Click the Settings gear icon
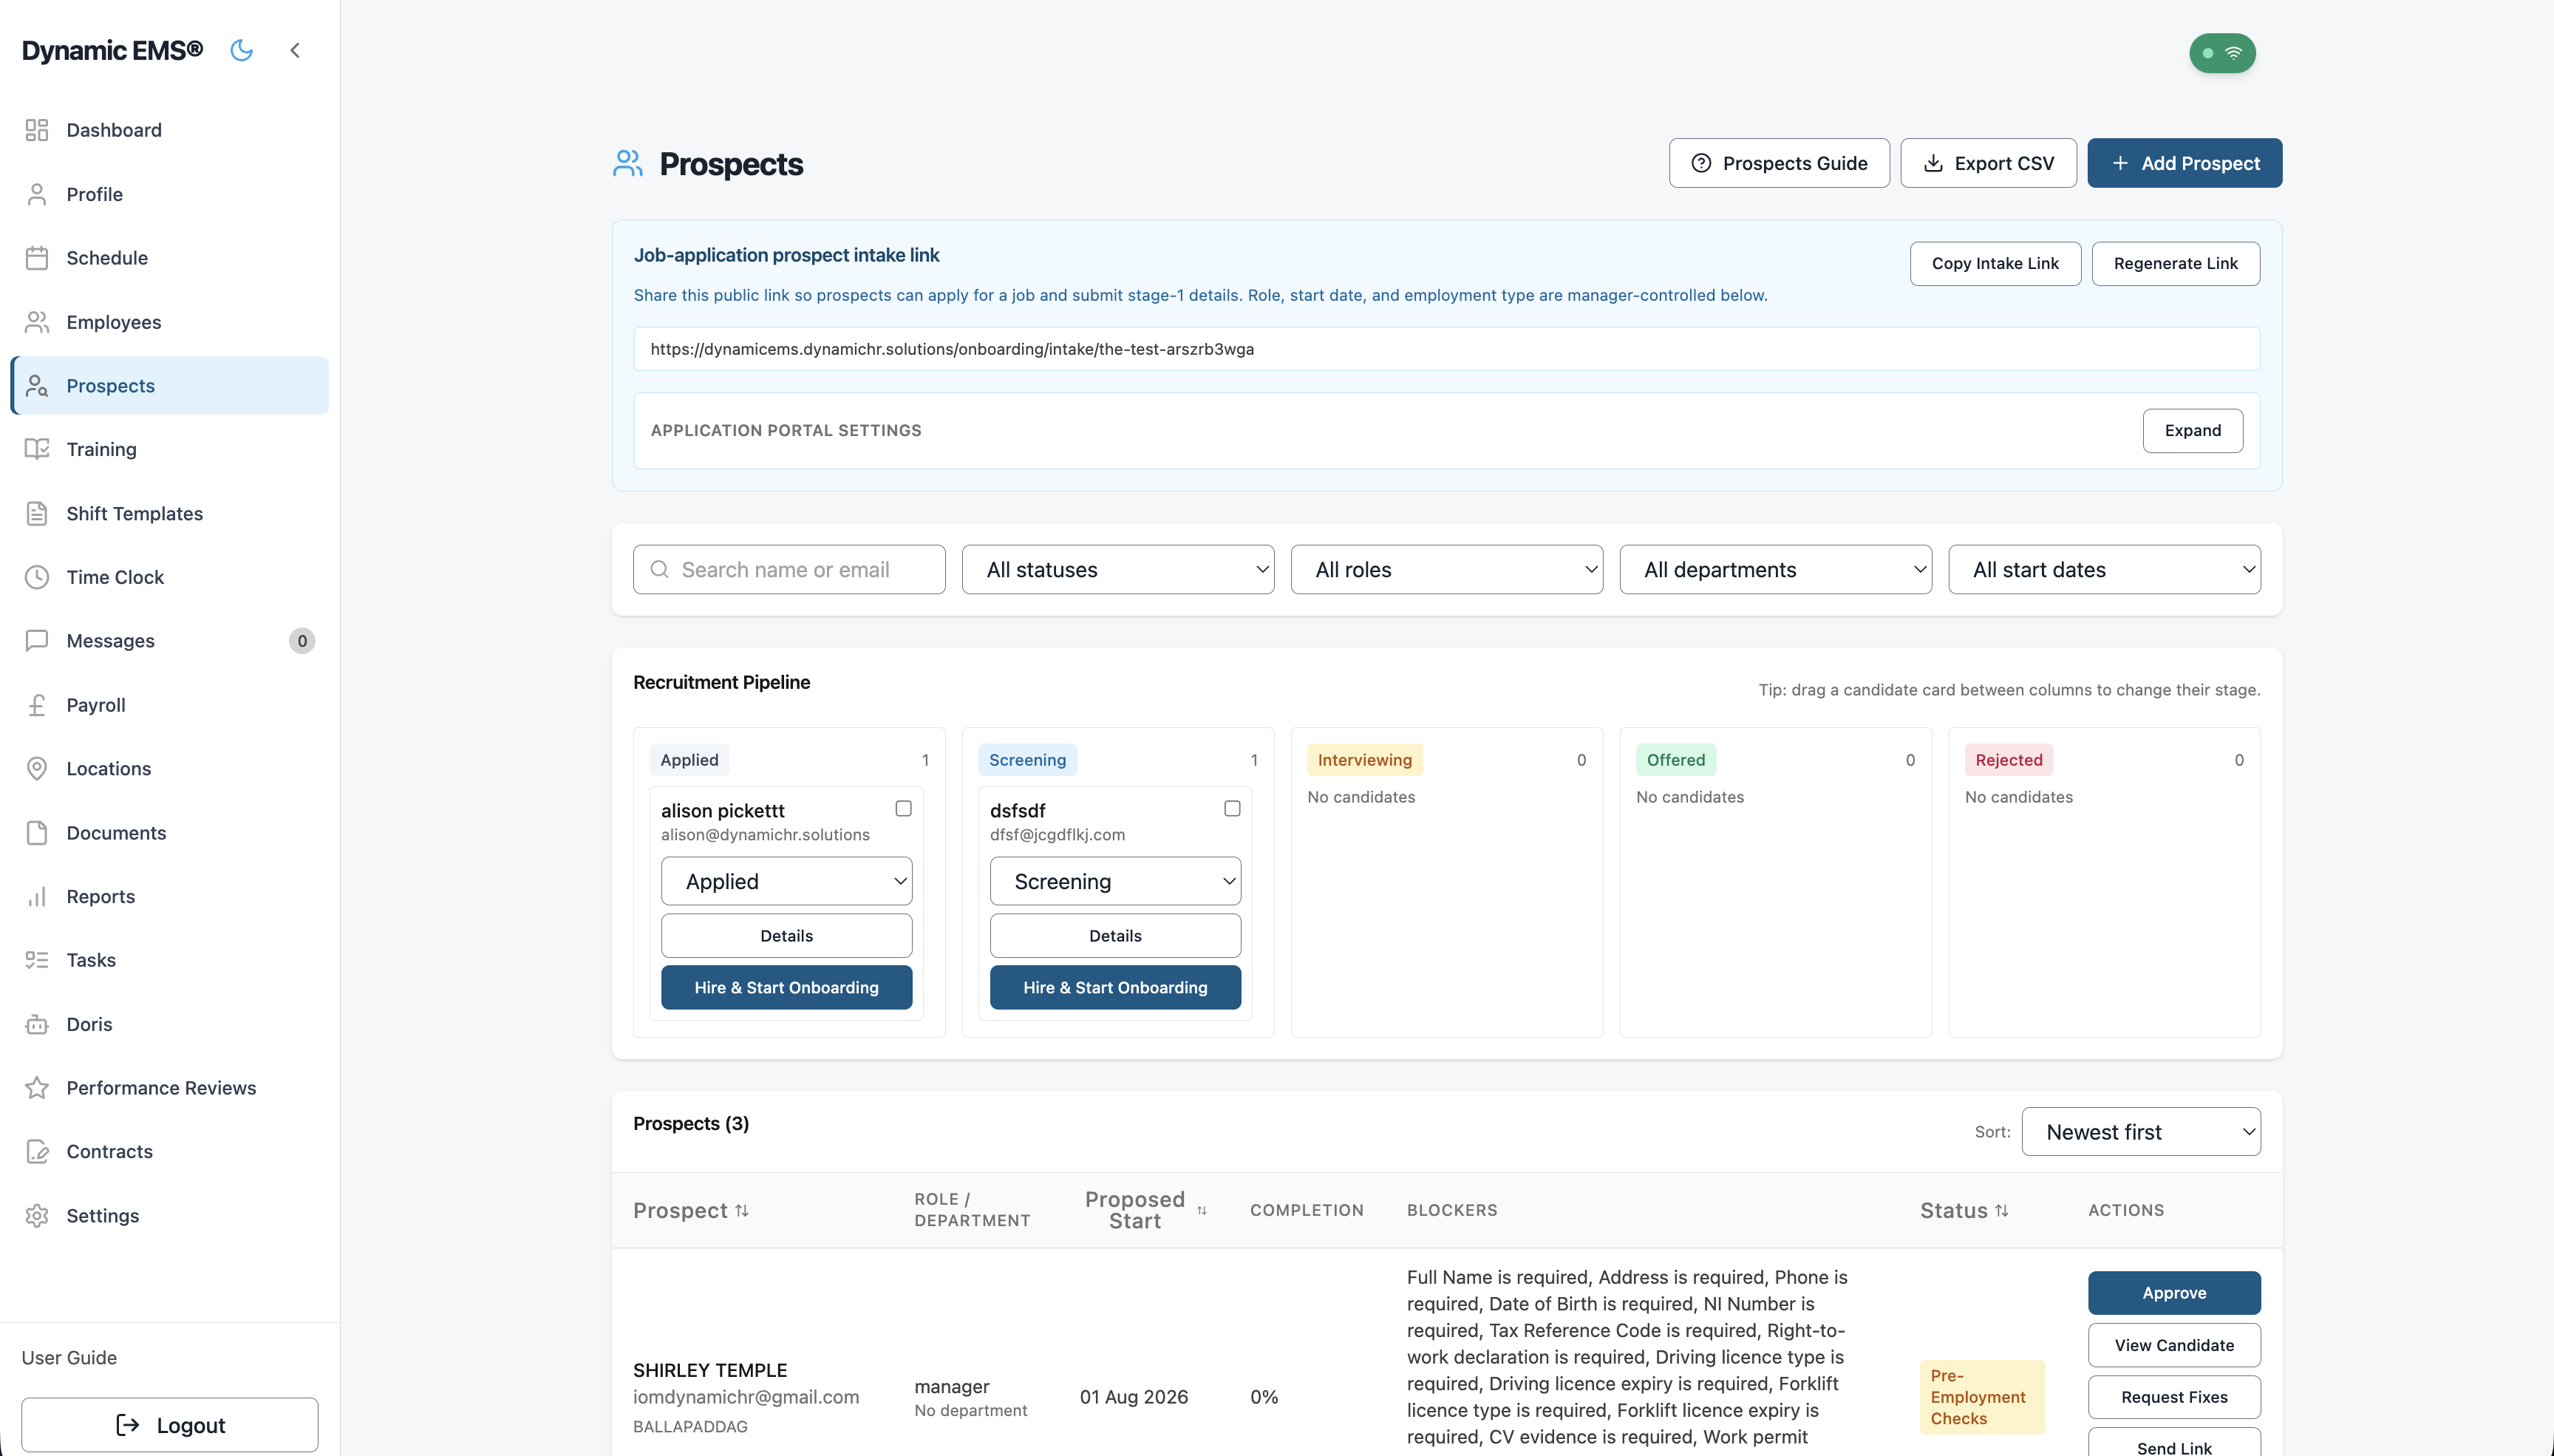Image resolution: width=2554 pixels, height=1456 pixels. 37,1216
